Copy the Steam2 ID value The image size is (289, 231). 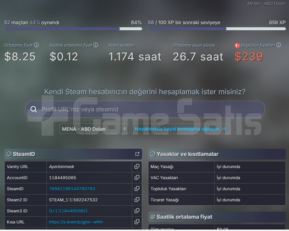tap(137, 200)
